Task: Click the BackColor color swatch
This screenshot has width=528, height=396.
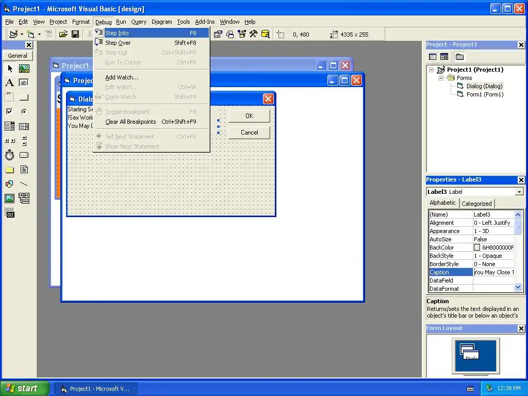Action: click(477, 247)
